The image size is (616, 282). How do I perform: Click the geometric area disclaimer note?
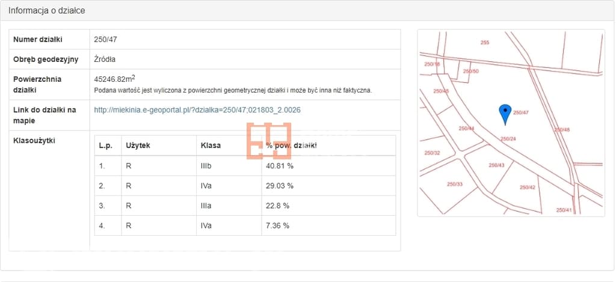click(x=233, y=90)
